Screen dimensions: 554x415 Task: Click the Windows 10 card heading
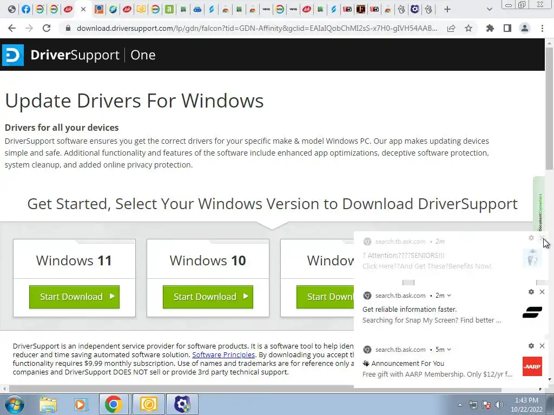(x=208, y=261)
